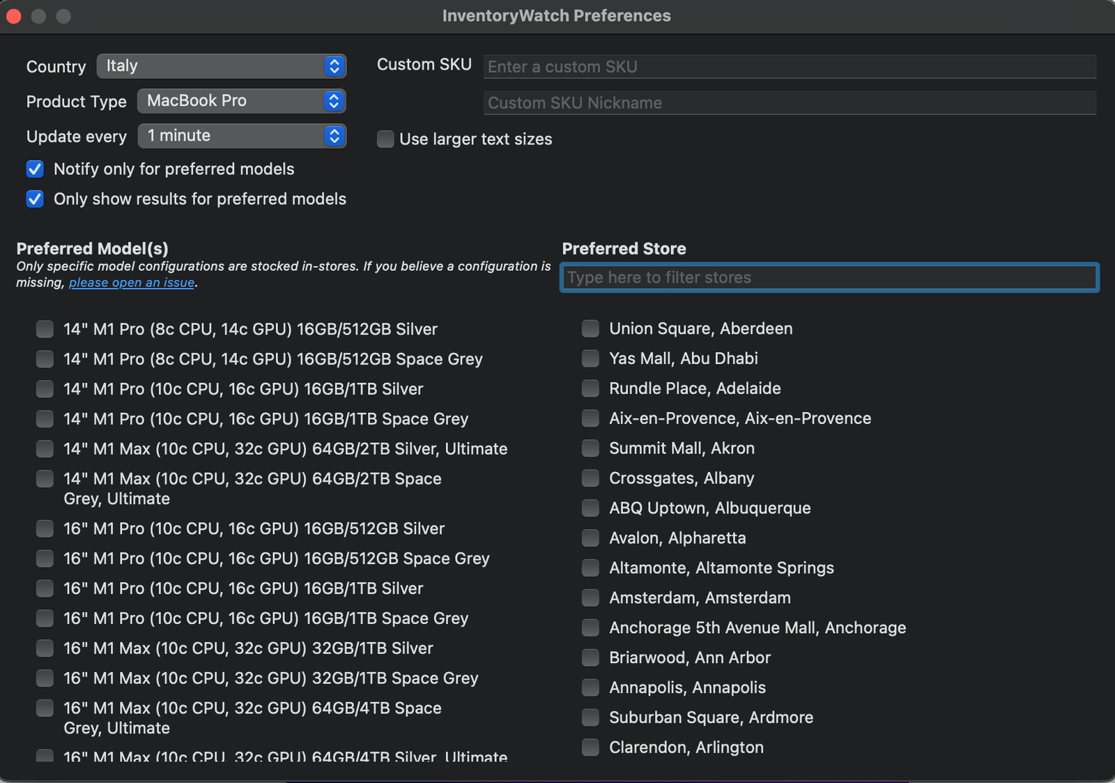Focus the filter stores search field
Image resolution: width=1115 pixels, height=783 pixels.
click(829, 278)
